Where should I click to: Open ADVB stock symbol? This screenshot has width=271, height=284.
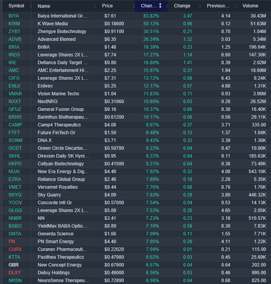pyautogui.click(x=15, y=39)
